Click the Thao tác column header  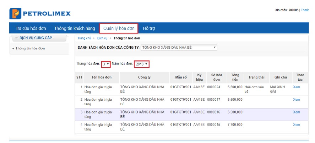(300, 77)
